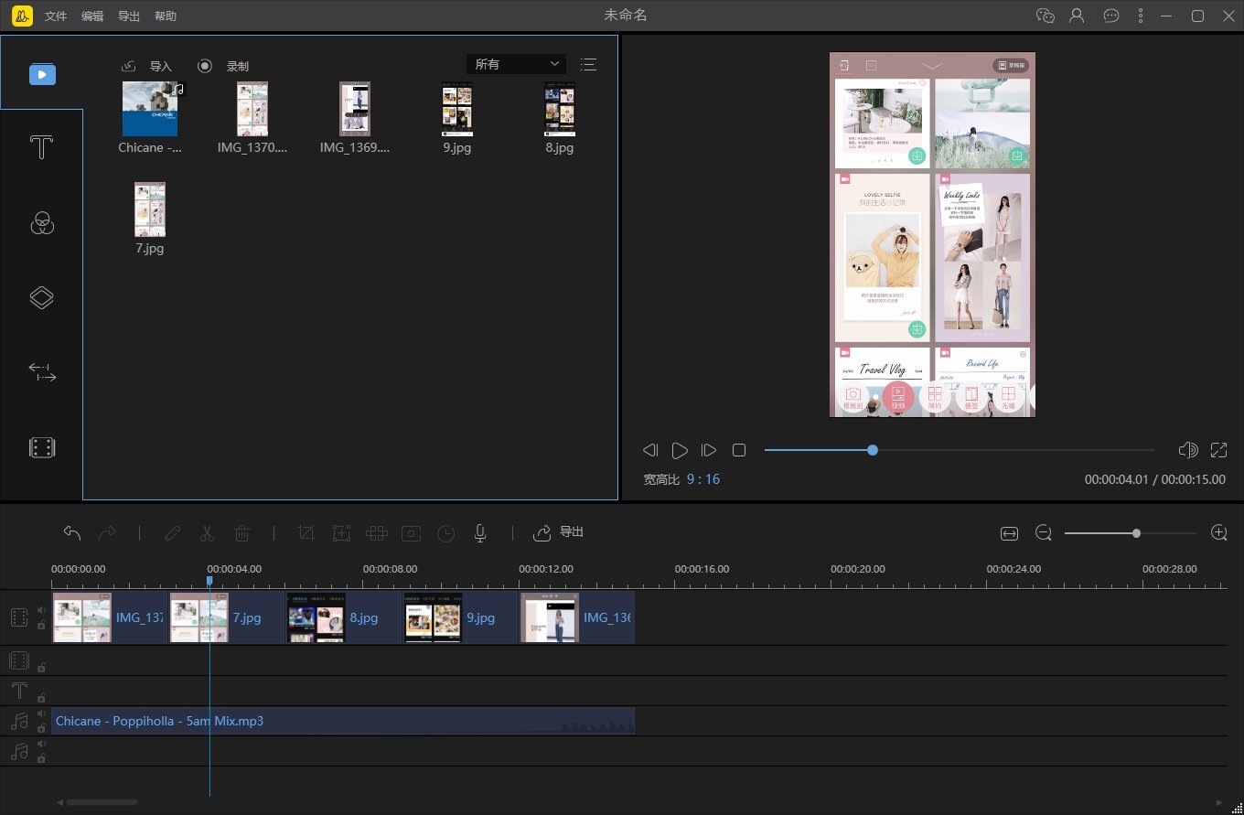The width and height of the screenshot is (1244, 815).
Task: Click the timeline zoom slider handle
Action: [1136, 533]
